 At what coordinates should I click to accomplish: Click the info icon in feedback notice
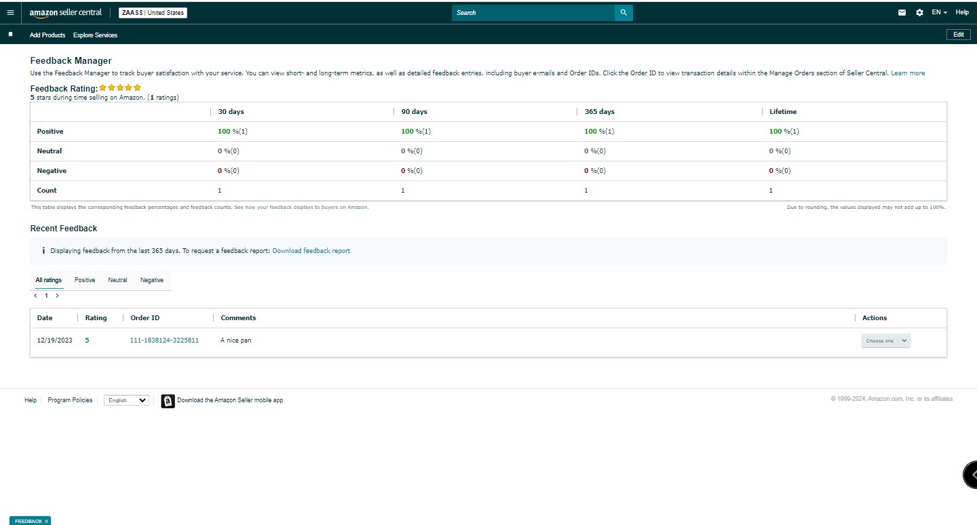click(x=43, y=250)
